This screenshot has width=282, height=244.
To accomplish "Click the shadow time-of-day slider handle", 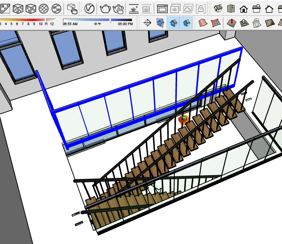I will [x=111, y=20].
